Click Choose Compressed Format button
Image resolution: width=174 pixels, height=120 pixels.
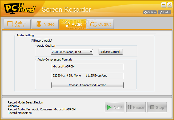[87, 85]
